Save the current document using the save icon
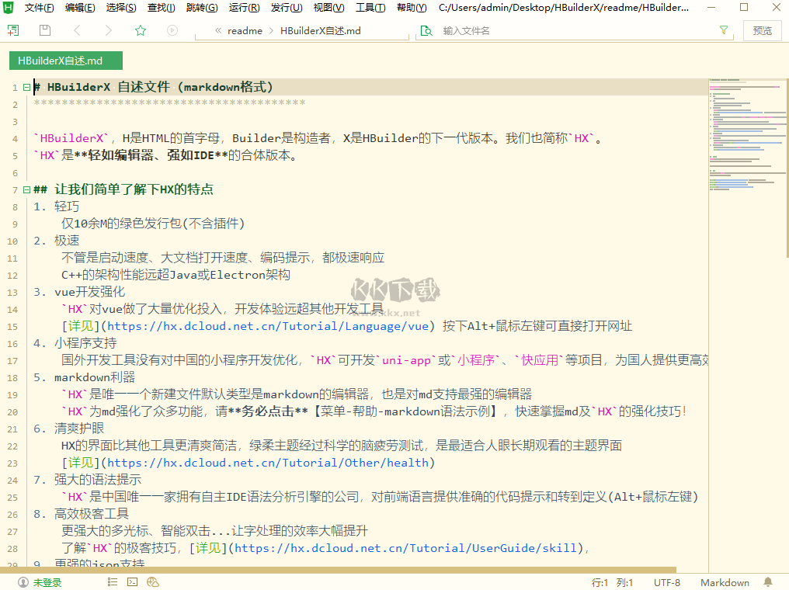Image resolution: width=789 pixels, height=590 pixels. coord(44,29)
